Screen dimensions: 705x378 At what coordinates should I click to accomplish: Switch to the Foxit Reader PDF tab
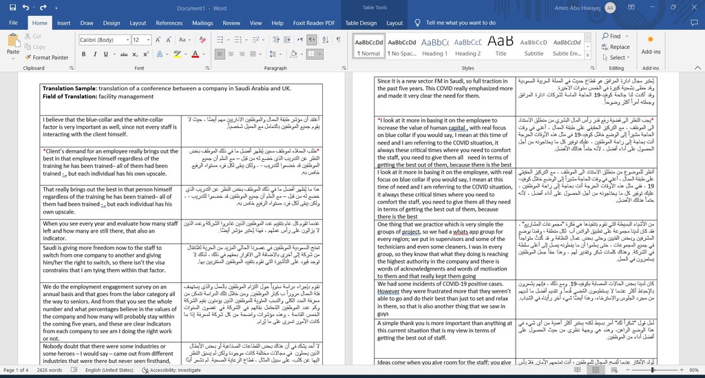[314, 23]
